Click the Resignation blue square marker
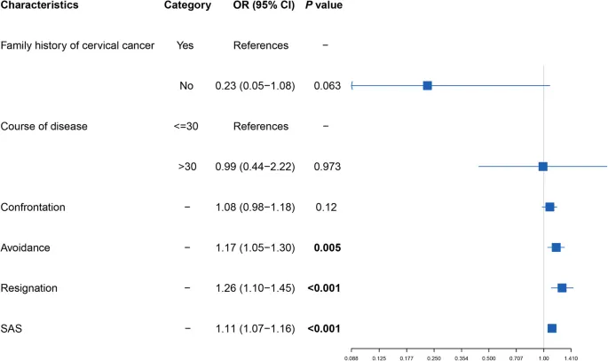The width and height of the screenshot is (608, 361). tap(561, 287)
